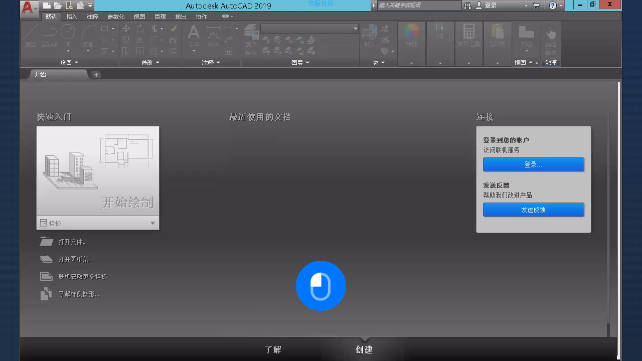
Task: Click the blue 发送反馈 button
Action: pyautogui.click(x=534, y=210)
